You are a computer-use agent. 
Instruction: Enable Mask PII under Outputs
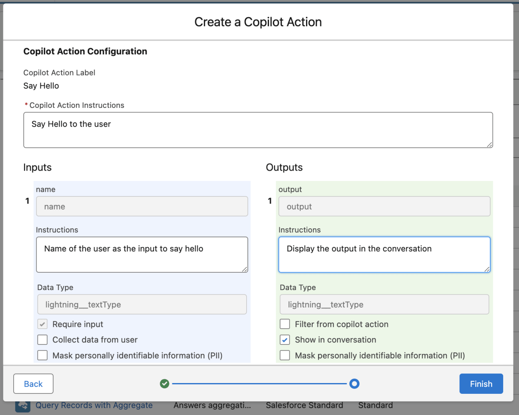click(285, 356)
